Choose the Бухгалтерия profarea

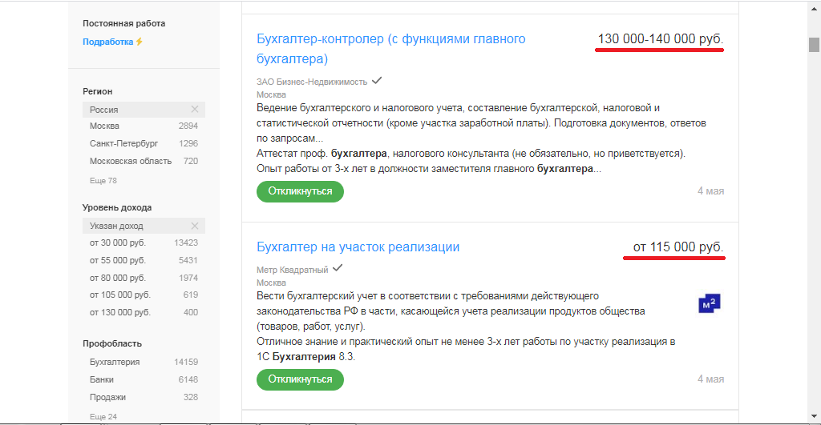click(115, 362)
